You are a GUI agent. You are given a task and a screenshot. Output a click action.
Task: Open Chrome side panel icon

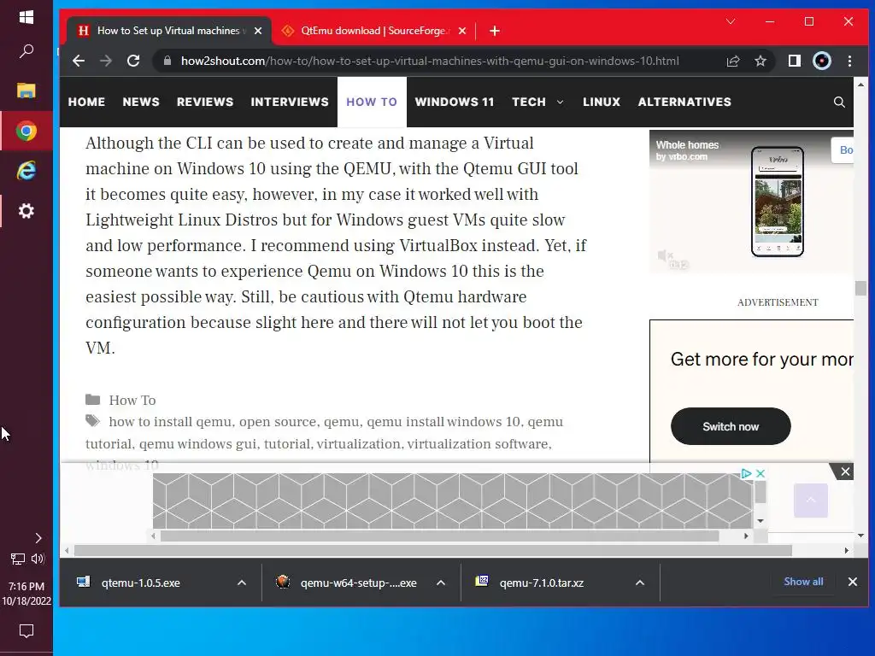(x=794, y=61)
